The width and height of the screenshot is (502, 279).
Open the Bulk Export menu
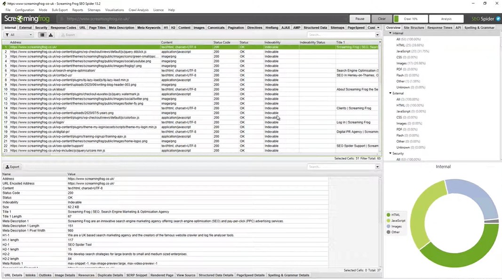coord(60,10)
